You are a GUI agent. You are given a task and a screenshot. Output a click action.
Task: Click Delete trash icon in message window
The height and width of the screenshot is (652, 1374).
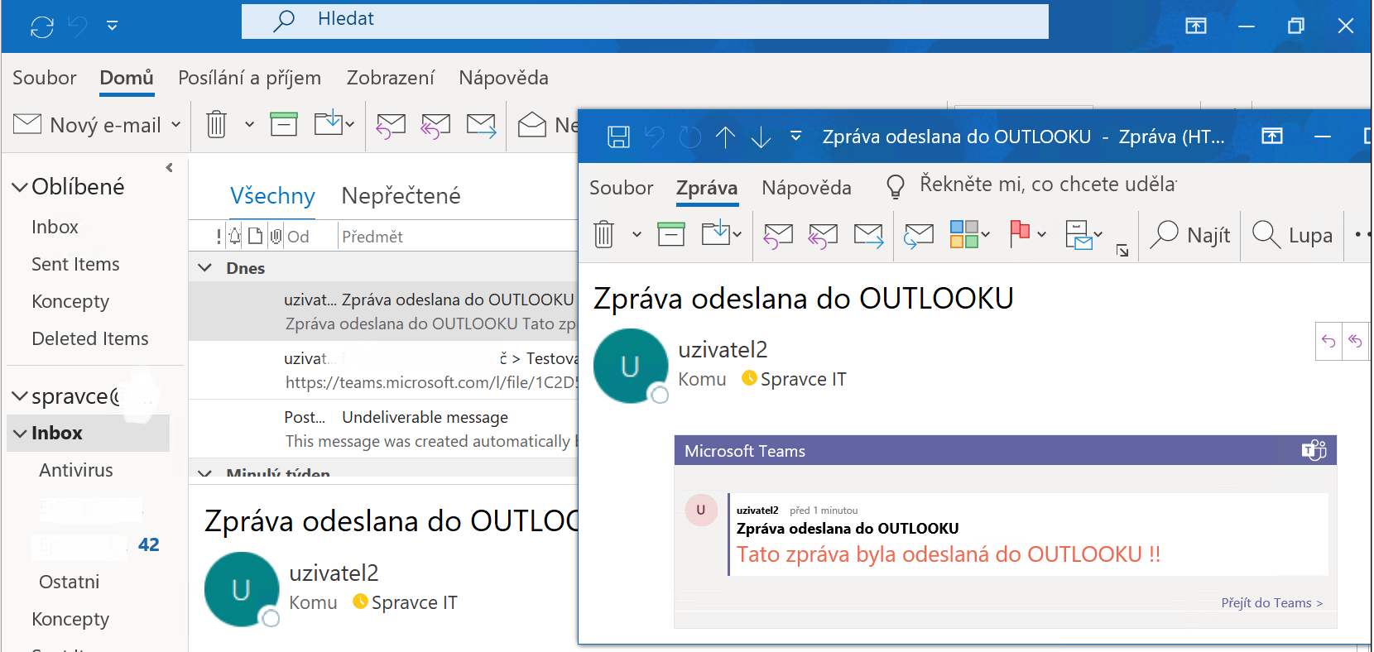pyautogui.click(x=604, y=235)
